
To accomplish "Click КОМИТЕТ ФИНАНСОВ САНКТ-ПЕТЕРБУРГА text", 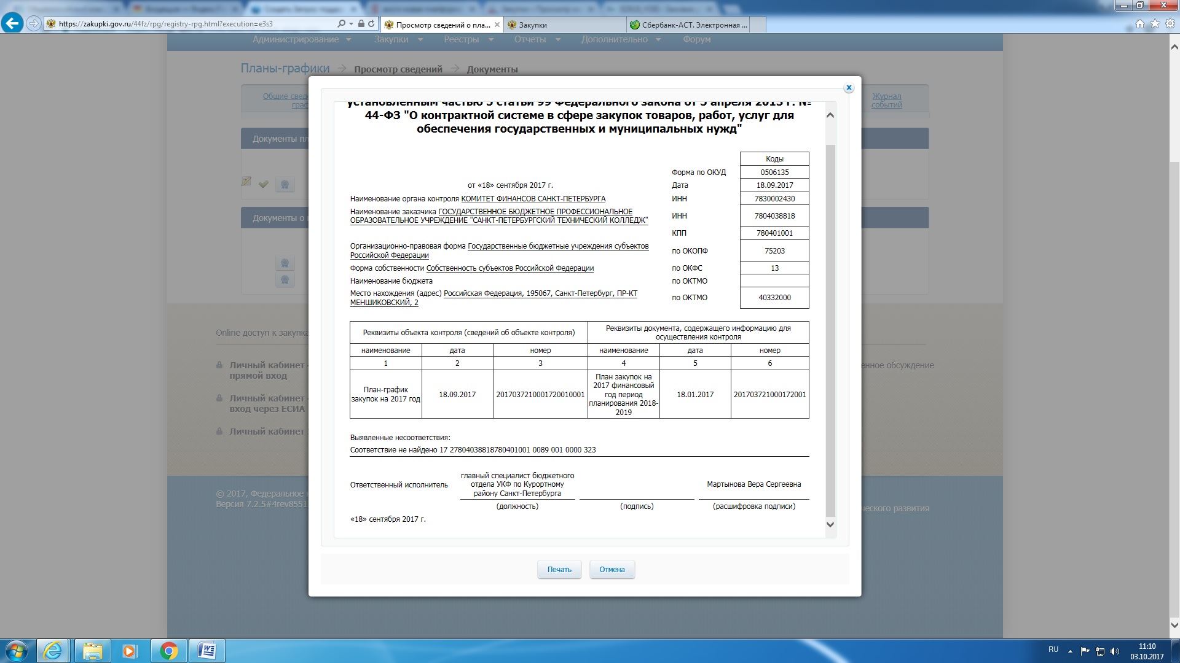I will coord(533,199).
